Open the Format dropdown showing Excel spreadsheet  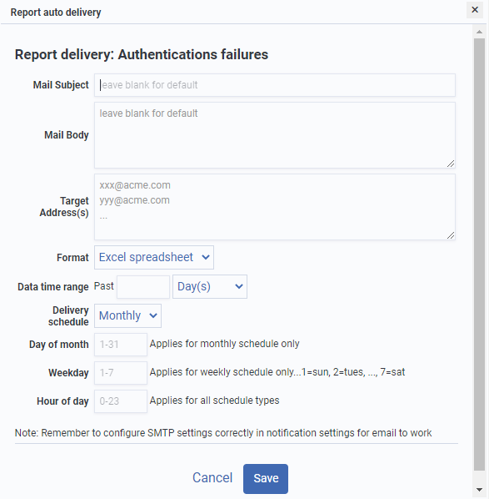click(x=154, y=257)
